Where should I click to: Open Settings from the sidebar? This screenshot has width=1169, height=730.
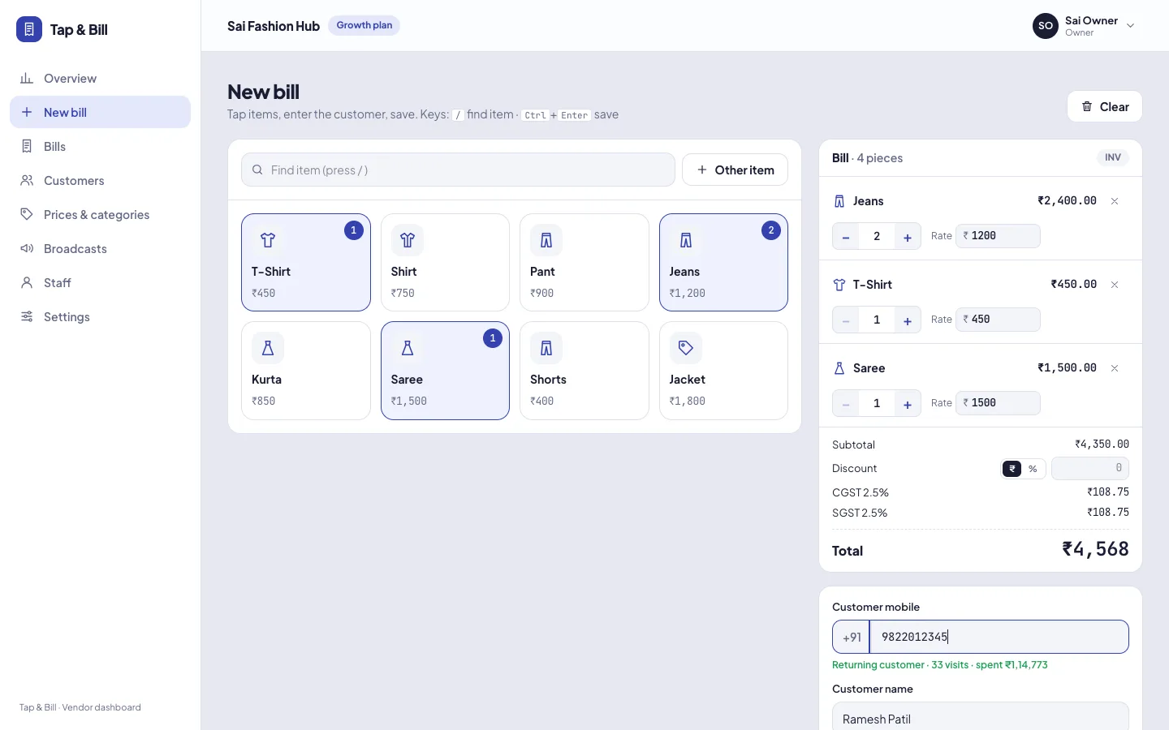(101, 316)
